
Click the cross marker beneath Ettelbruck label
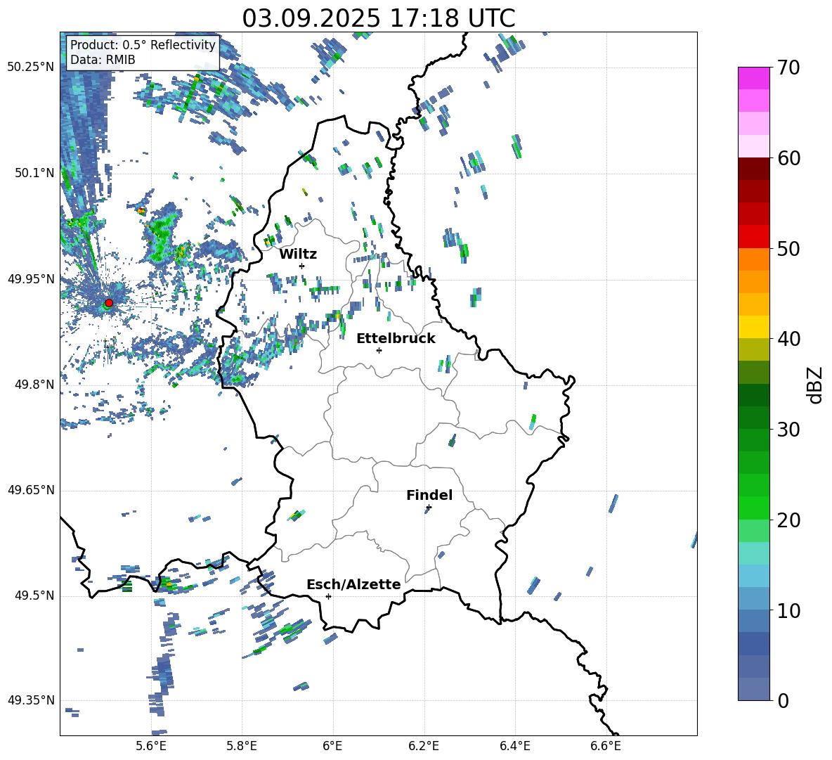click(379, 350)
